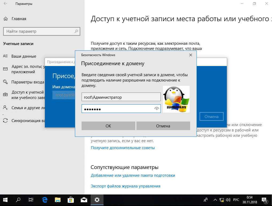Launch Microsoft Edge from the taskbar
272x206 pixels.
click(x=45, y=200)
